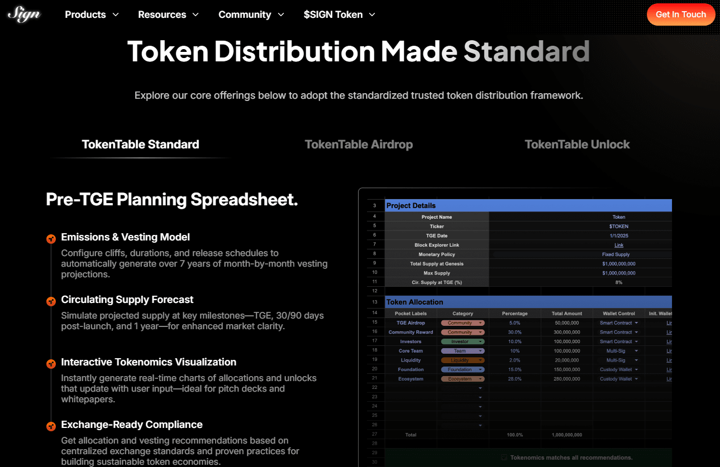Expand the Community menu
This screenshot has width=720, height=467.
coord(251,15)
